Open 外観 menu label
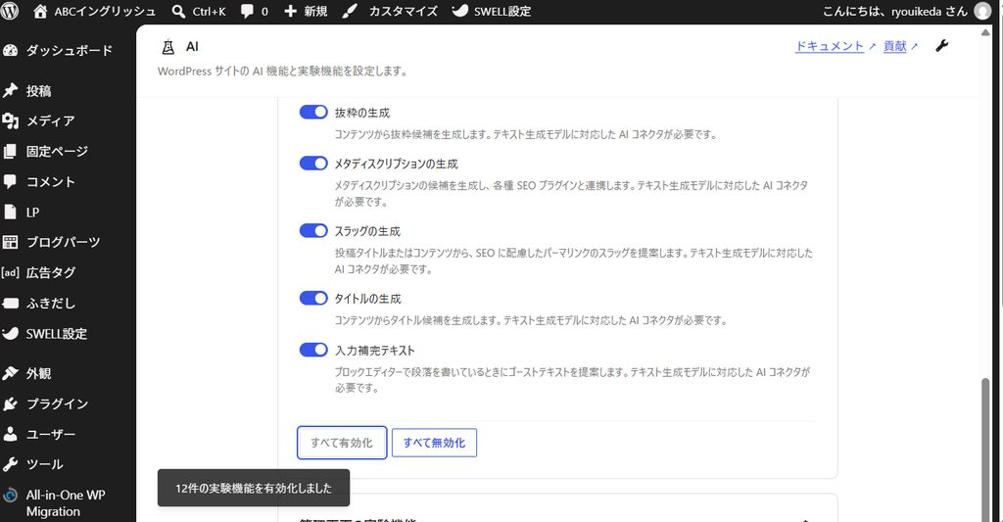This screenshot has height=522, width=1003. (38, 373)
